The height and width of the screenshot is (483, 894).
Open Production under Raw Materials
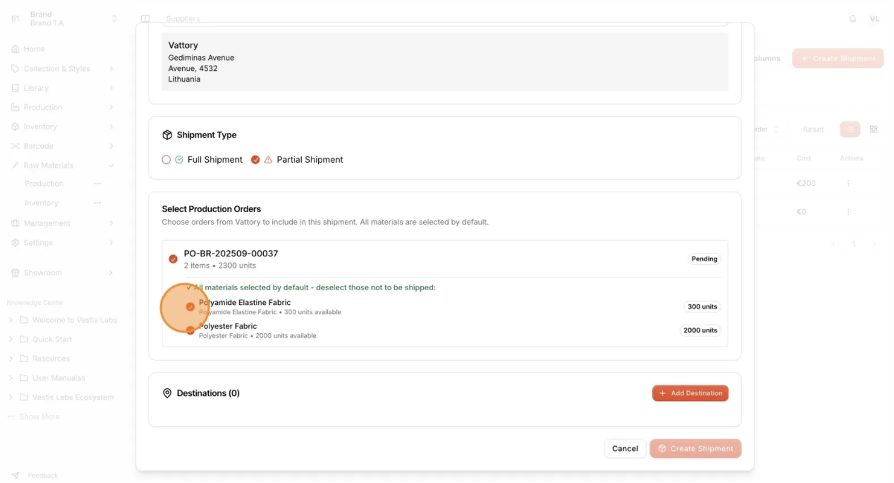click(x=44, y=184)
